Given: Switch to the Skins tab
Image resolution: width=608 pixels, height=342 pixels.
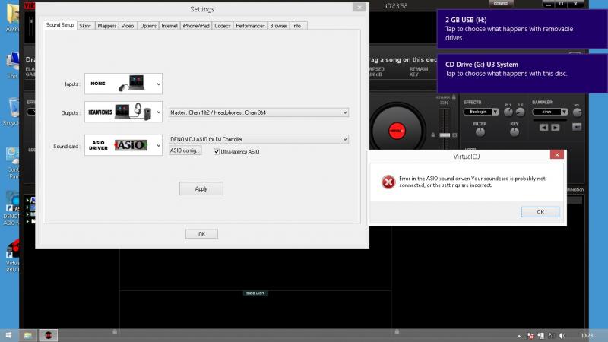Looking at the screenshot, I should (85, 26).
